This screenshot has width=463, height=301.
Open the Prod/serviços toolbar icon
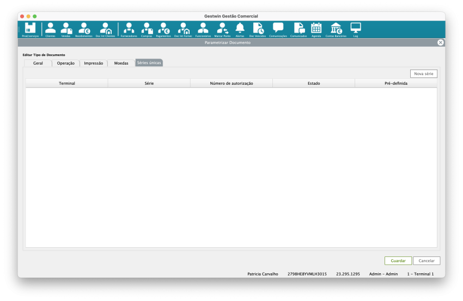[x=31, y=29]
